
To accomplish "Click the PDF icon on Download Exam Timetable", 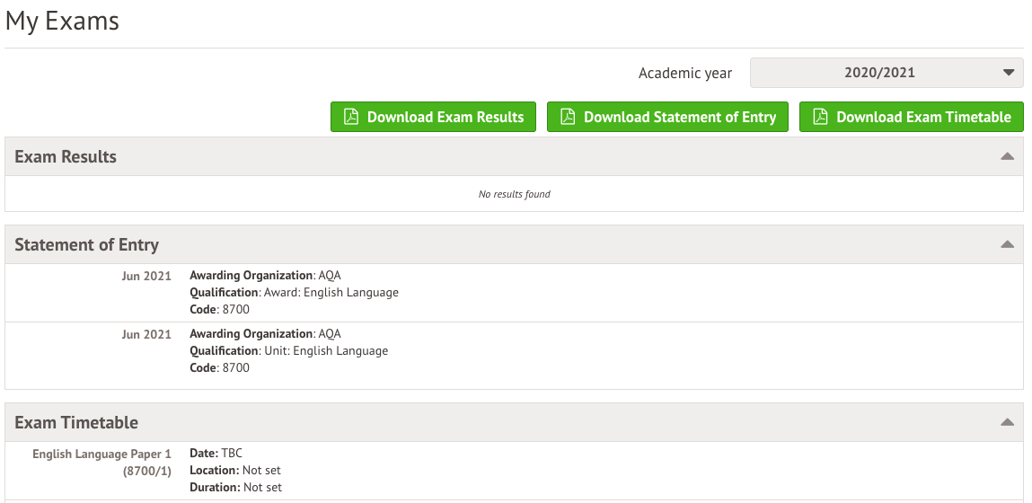I will click(820, 117).
